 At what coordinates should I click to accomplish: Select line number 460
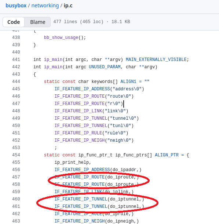point(16,199)
